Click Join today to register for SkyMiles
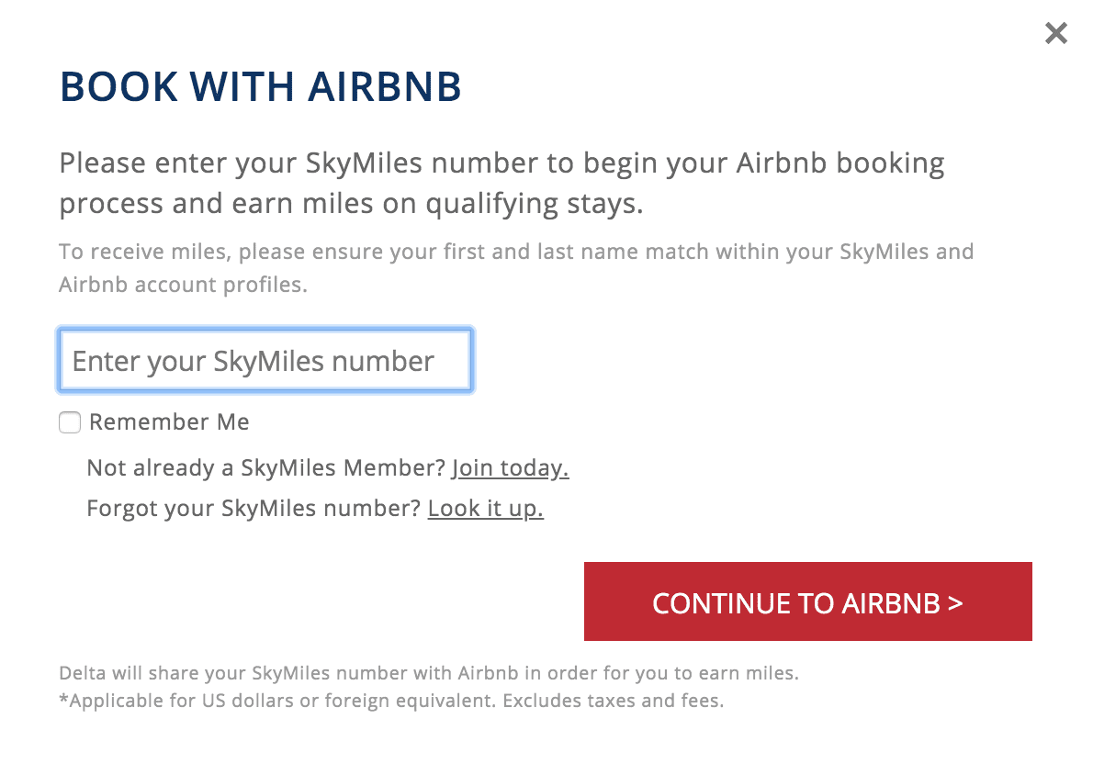 coord(509,467)
